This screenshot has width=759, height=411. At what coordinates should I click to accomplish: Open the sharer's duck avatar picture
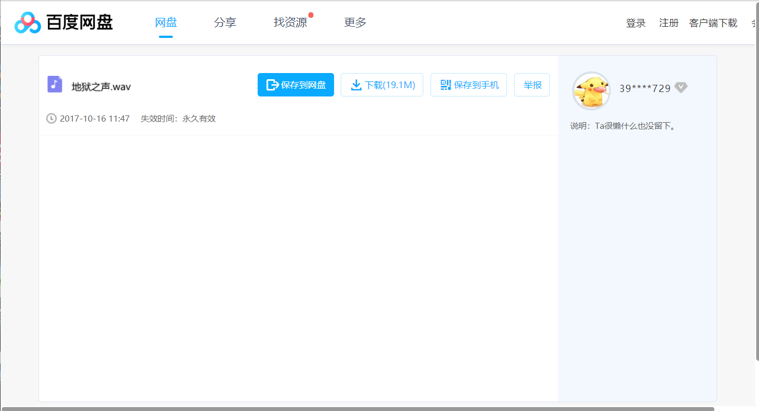tap(591, 90)
